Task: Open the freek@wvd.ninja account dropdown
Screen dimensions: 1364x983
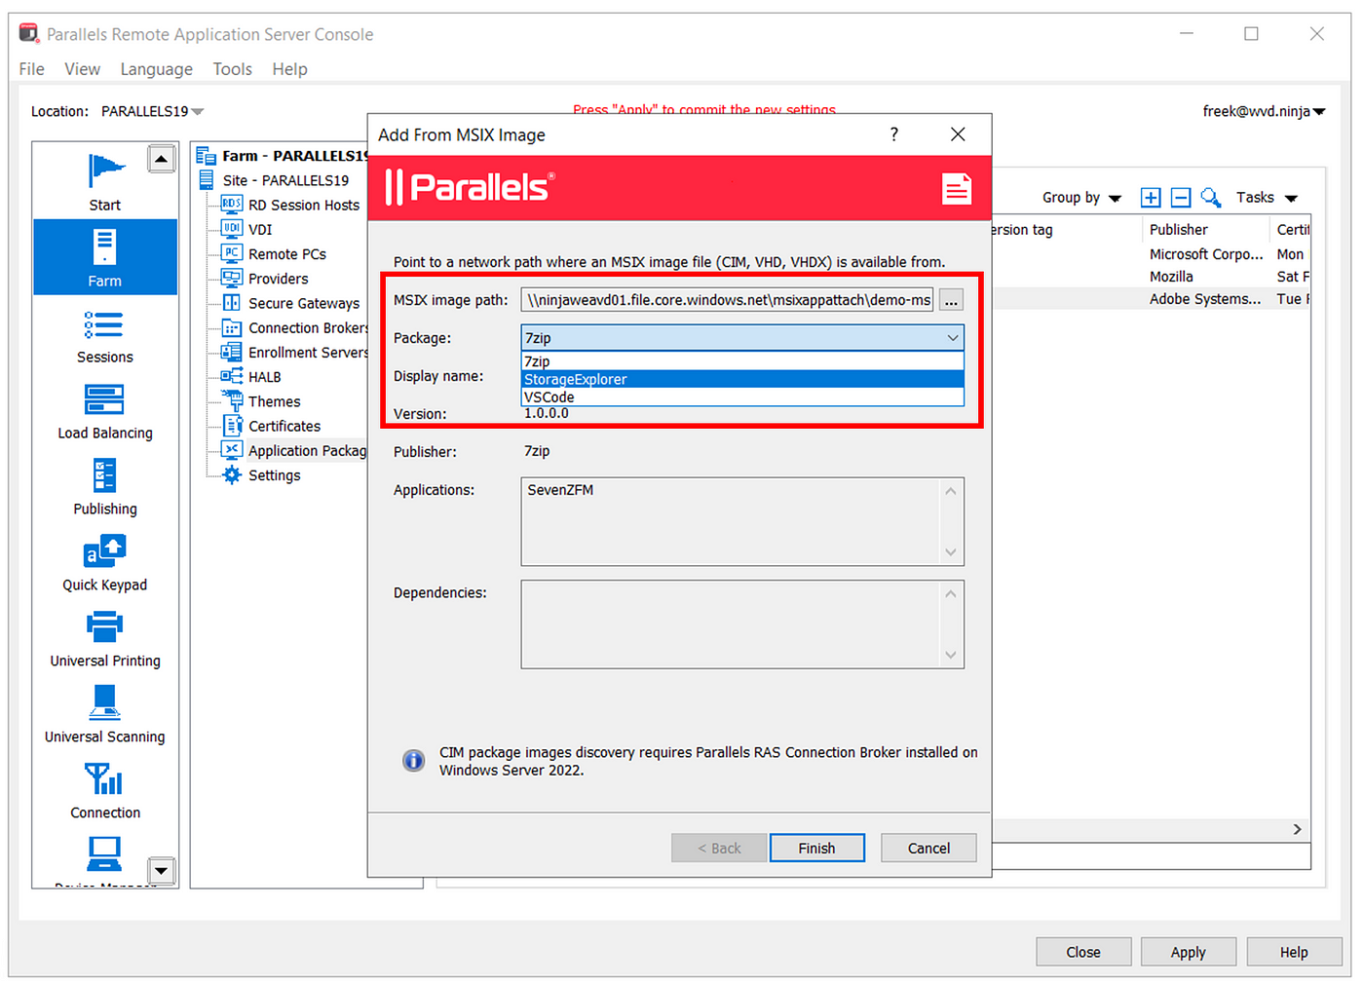Action: 1264,111
